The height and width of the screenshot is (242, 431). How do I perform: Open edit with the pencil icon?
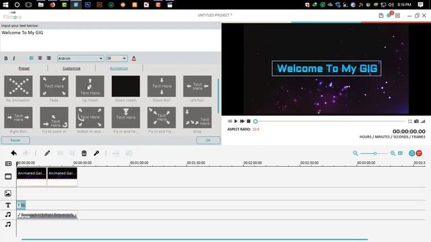click(x=47, y=153)
